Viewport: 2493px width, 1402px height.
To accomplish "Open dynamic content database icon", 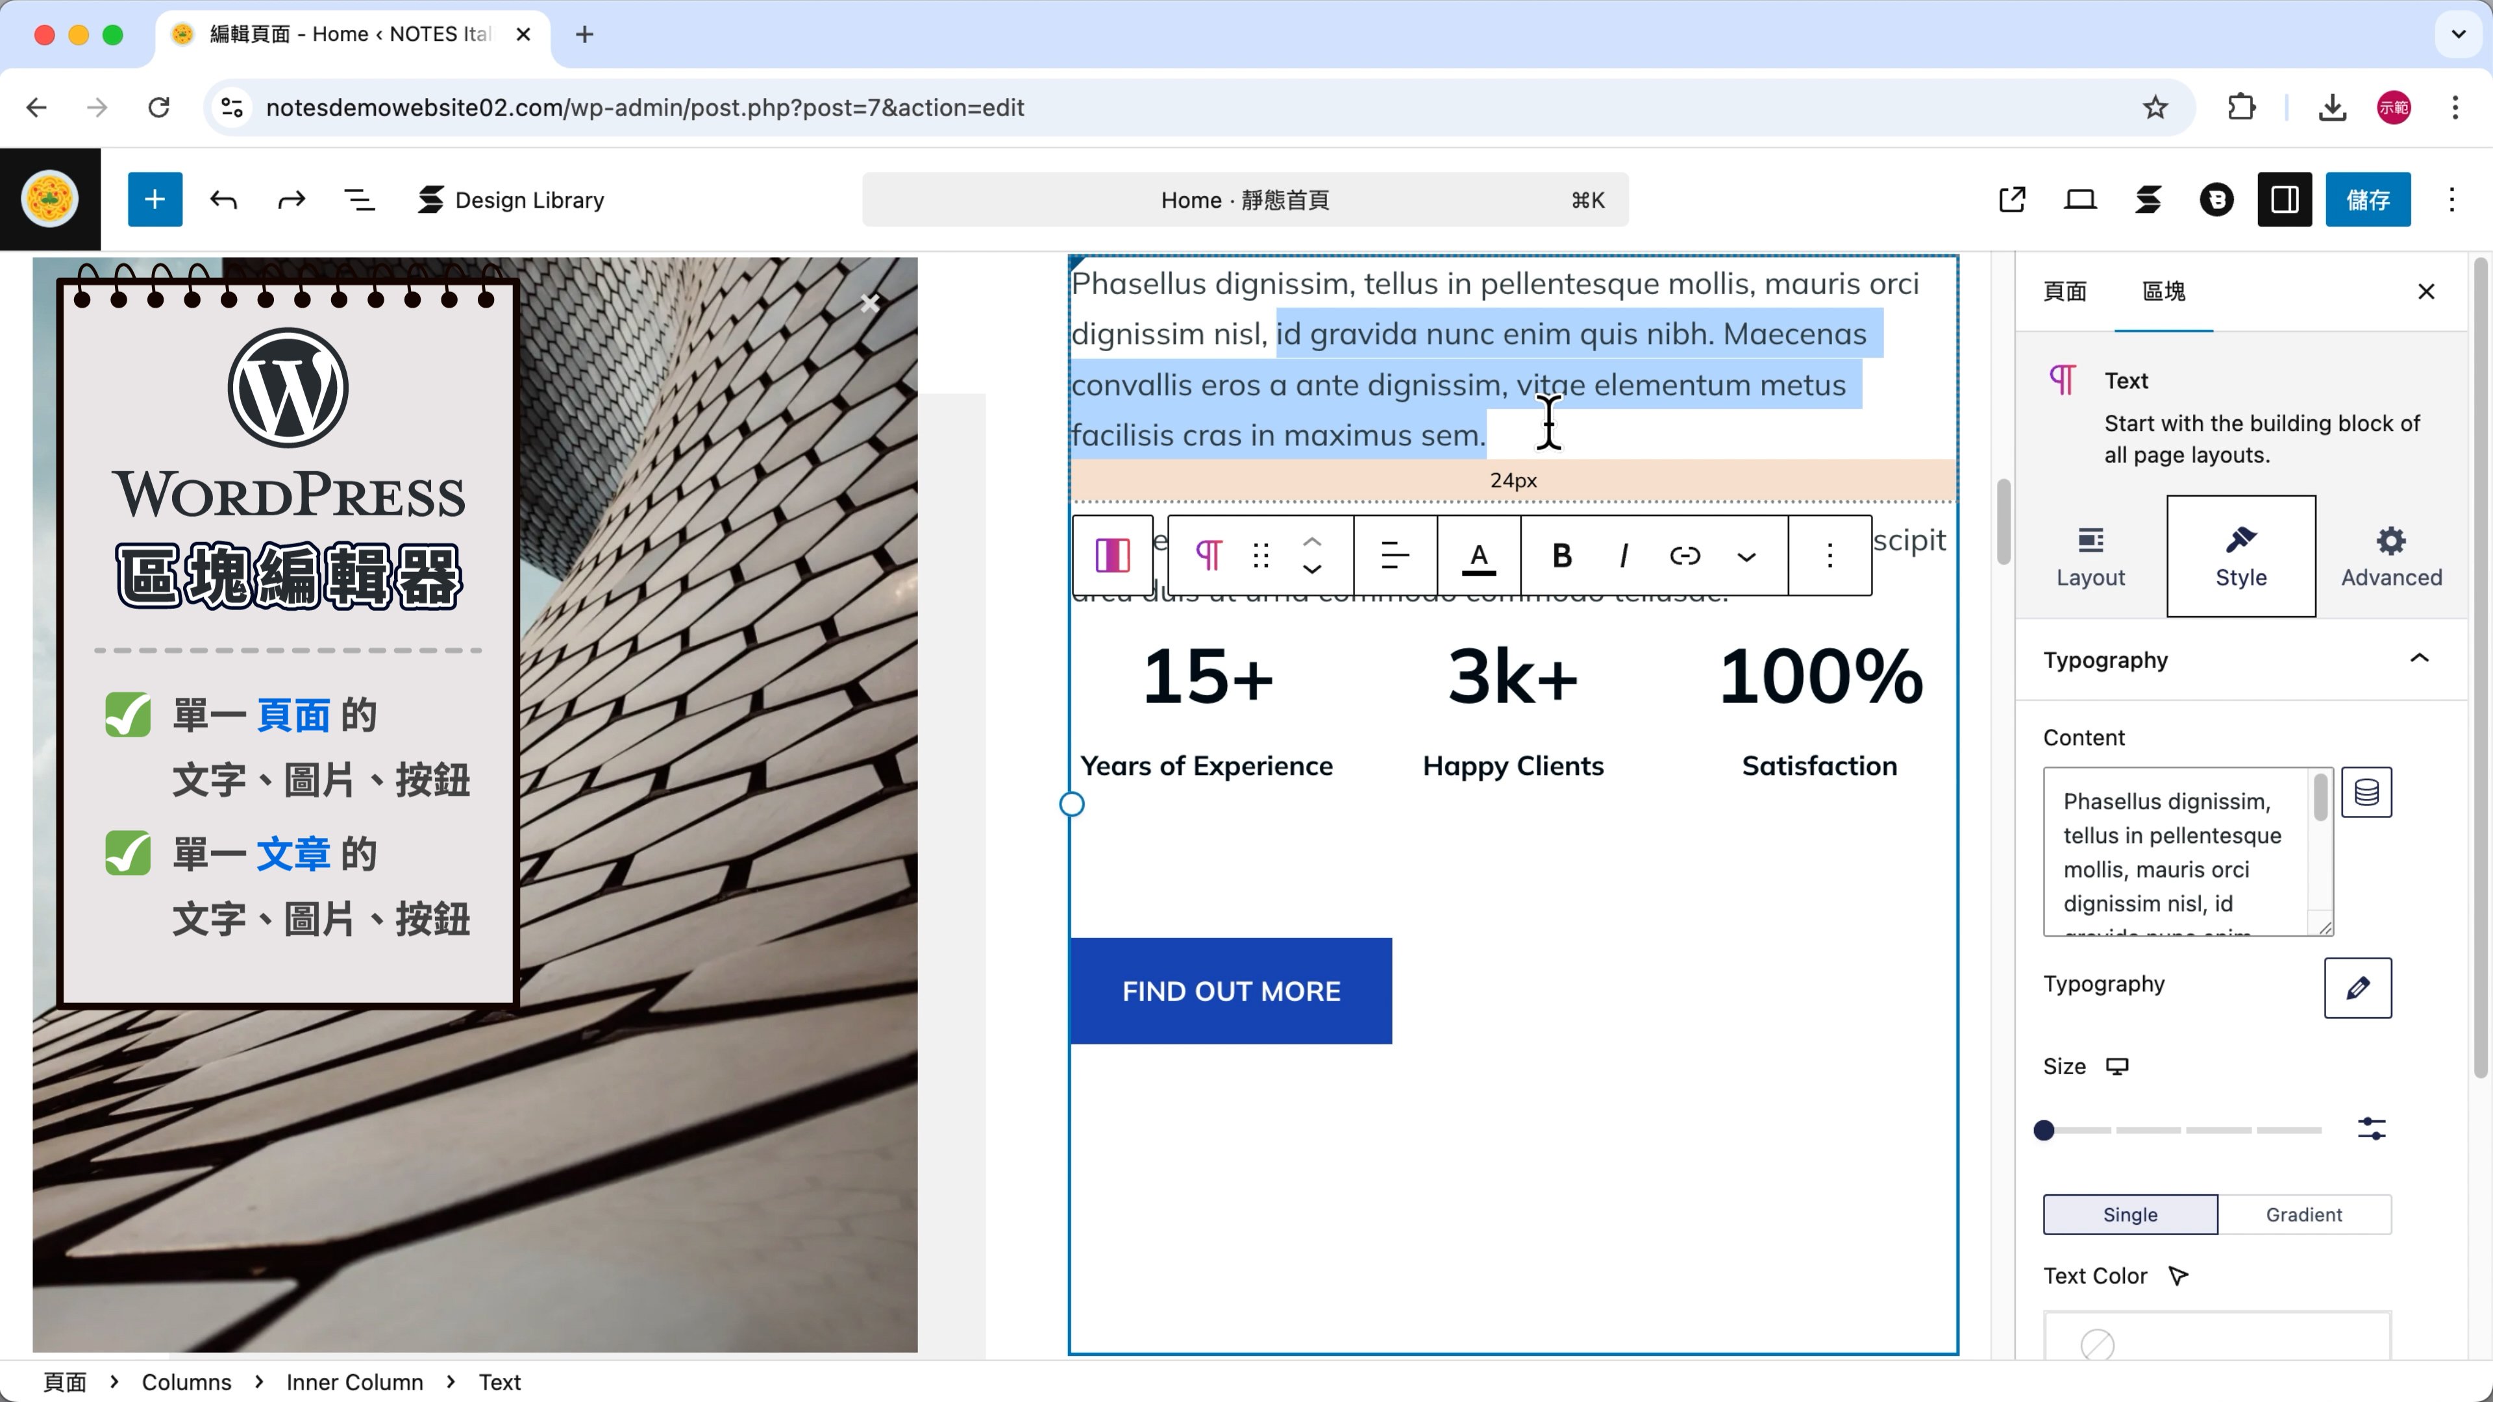I will (2366, 793).
